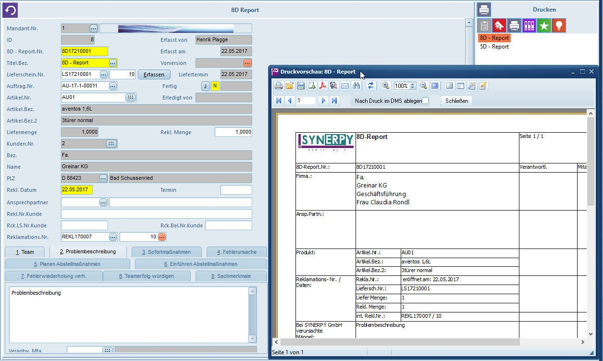Open the Titel.Bez. lookup button
Viewport: 603px width, 361px height.
pyautogui.click(x=113, y=63)
